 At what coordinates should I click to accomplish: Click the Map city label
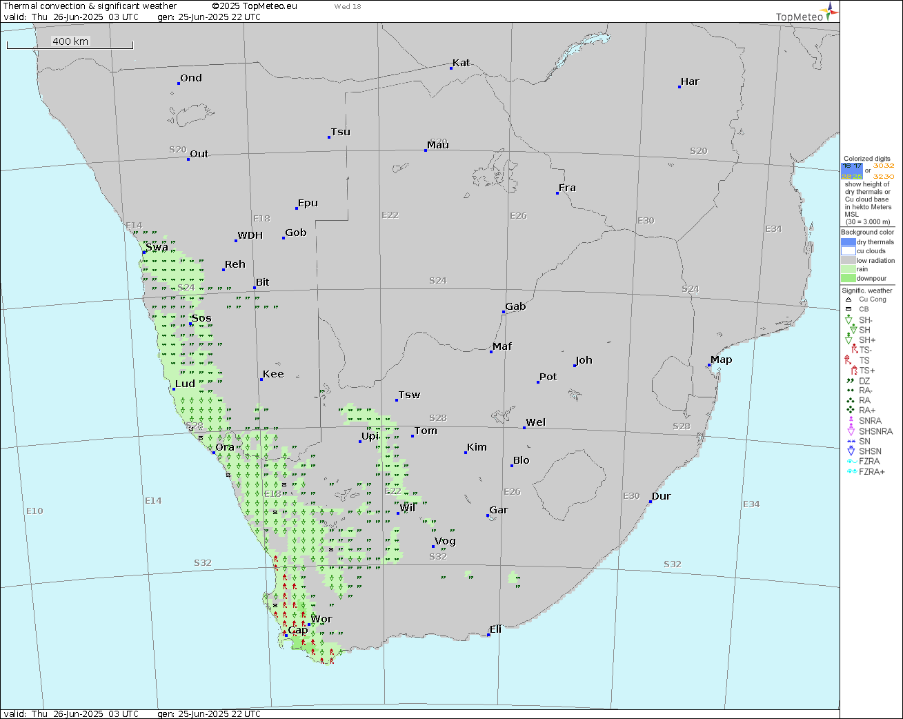tap(722, 360)
